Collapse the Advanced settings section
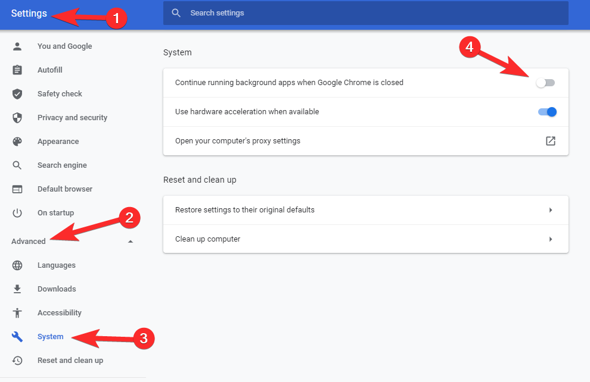The width and height of the screenshot is (590, 382). click(130, 241)
